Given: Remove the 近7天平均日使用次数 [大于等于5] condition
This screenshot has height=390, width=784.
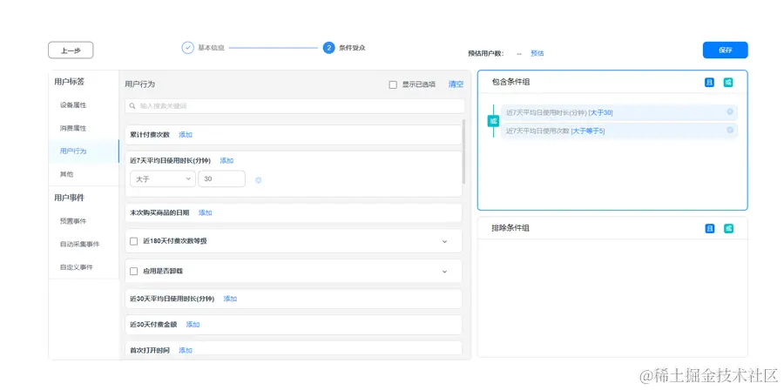Looking at the screenshot, I should [729, 130].
